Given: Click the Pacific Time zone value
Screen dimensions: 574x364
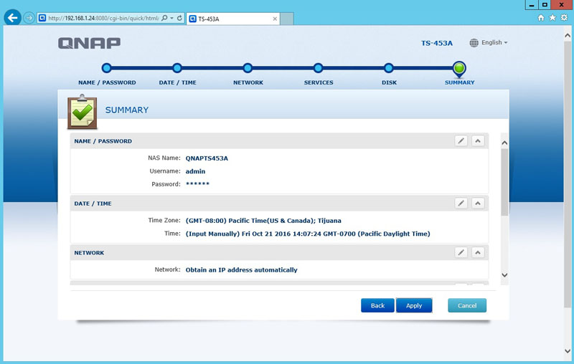Looking at the screenshot, I should coord(263,221).
